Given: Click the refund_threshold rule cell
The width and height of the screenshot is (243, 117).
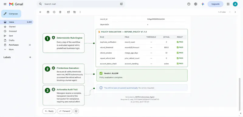Looking at the screenshot, I should [x=107, y=47].
